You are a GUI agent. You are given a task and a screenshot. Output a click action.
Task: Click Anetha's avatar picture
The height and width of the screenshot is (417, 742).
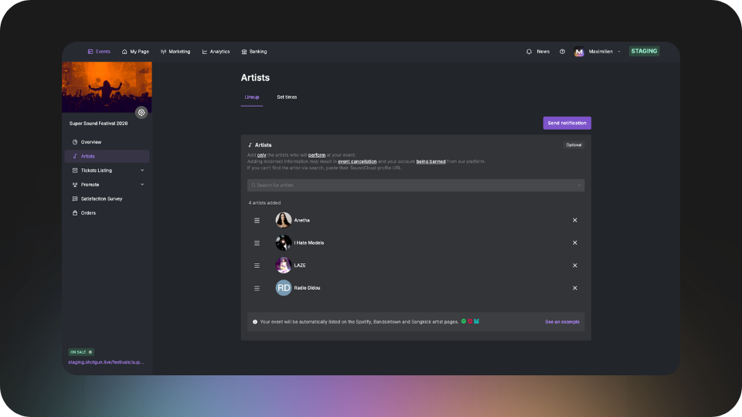click(284, 220)
